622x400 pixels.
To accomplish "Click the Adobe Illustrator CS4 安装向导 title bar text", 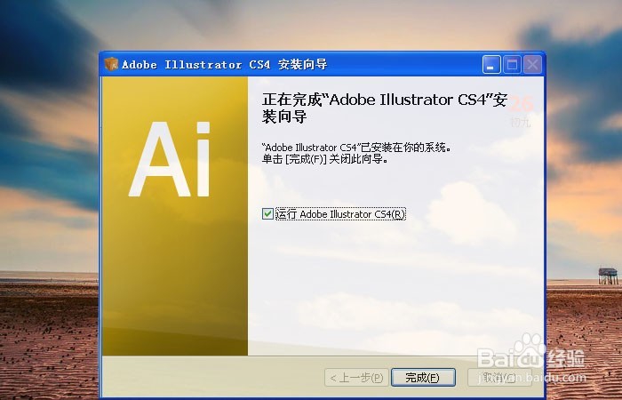I will pyautogui.click(x=225, y=64).
